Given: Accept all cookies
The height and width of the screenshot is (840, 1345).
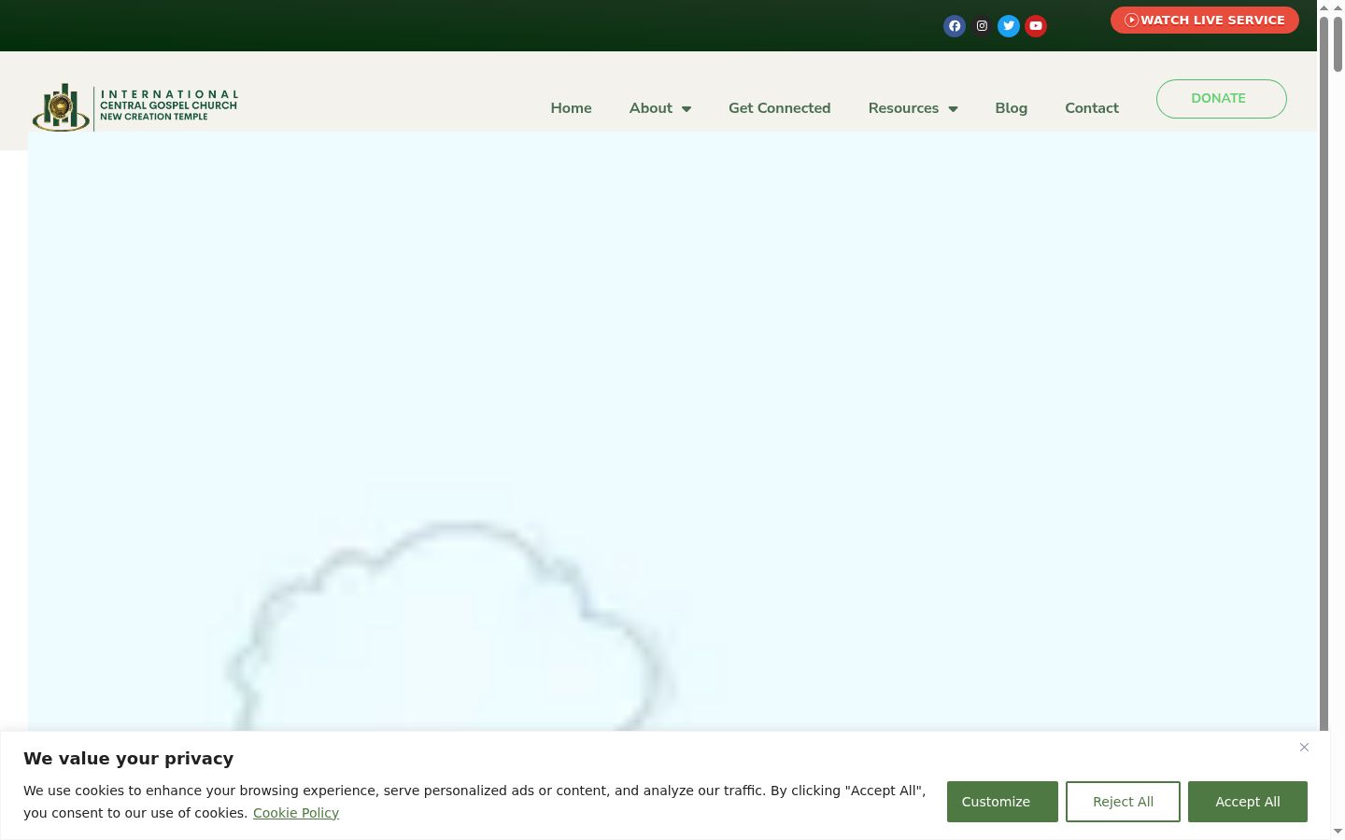Looking at the screenshot, I should pos(1248,802).
